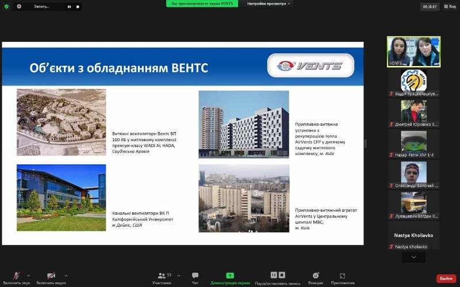Click the meeting timer display
Screen dimensions: 460x287
[430, 6]
